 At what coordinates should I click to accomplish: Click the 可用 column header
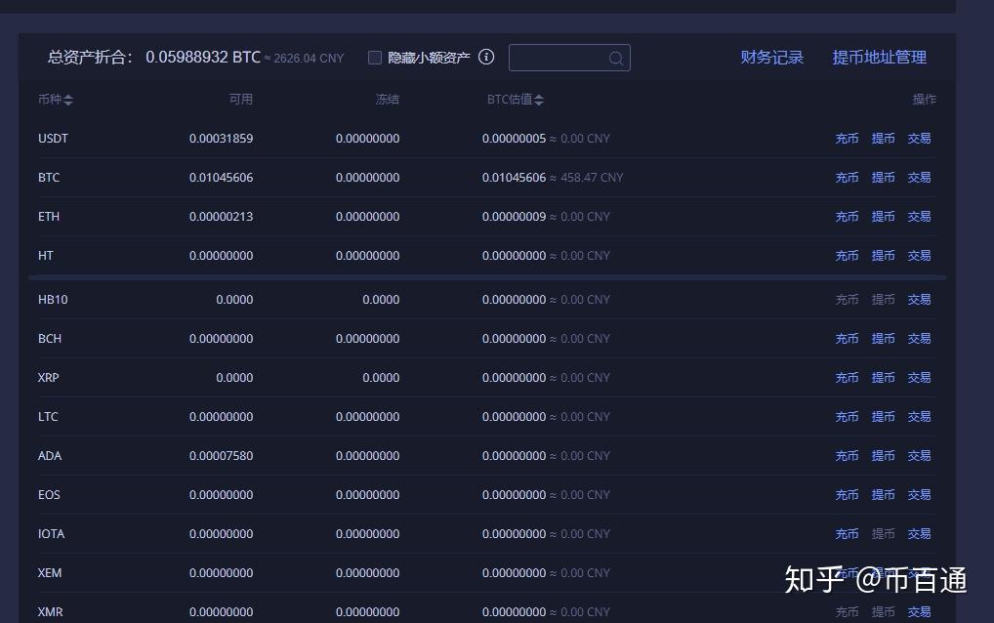click(241, 100)
